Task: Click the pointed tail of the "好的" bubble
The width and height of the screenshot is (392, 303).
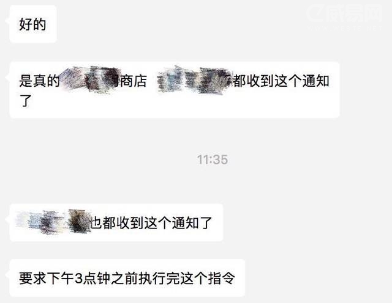Action: [x=7, y=21]
